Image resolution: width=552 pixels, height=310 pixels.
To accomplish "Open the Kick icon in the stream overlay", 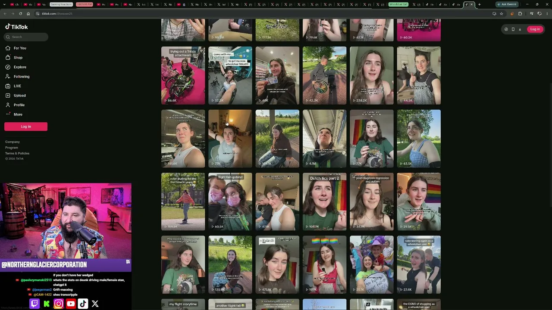I will coord(47,304).
